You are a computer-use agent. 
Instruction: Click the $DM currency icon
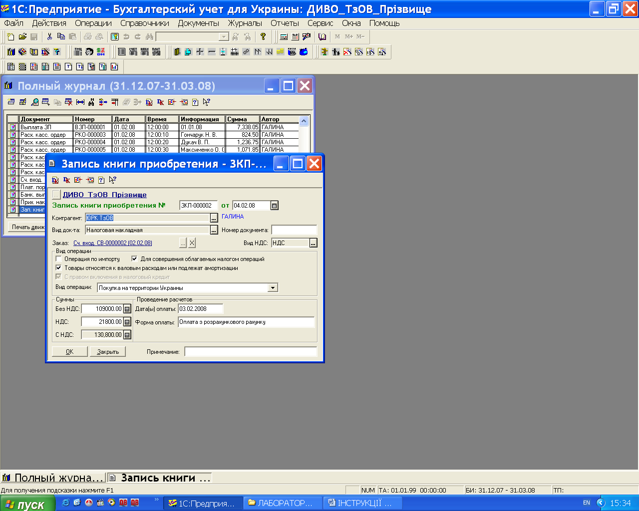click(101, 52)
